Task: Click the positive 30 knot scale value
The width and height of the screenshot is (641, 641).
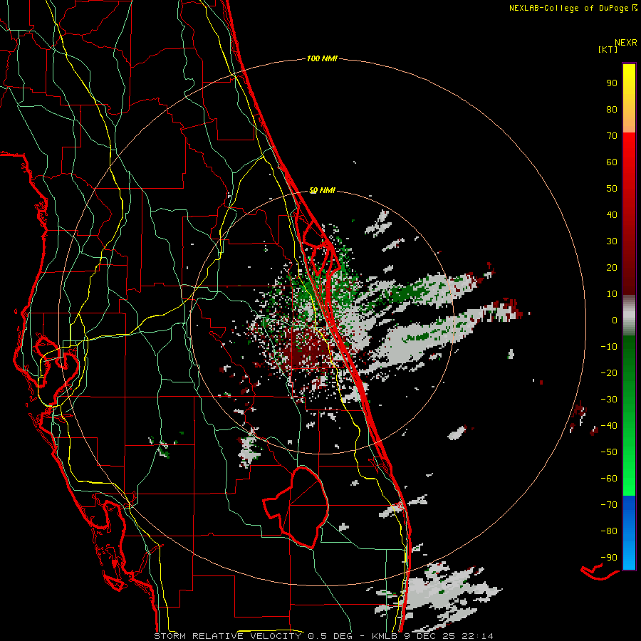Action: point(612,241)
